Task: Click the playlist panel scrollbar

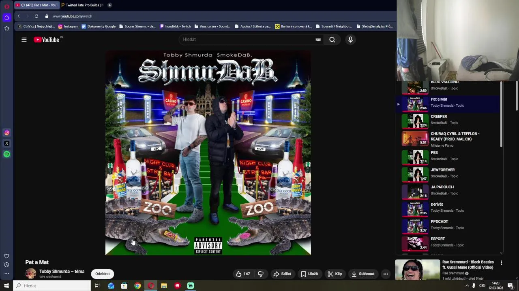Action: (x=502, y=114)
